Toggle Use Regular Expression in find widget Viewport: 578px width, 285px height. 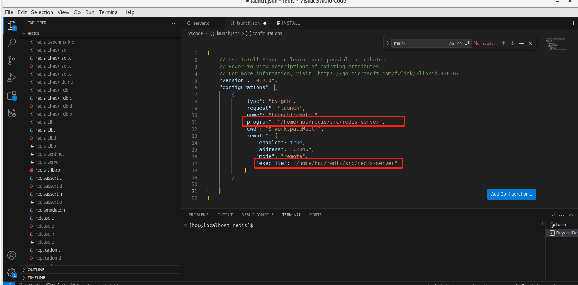pos(468,43)
